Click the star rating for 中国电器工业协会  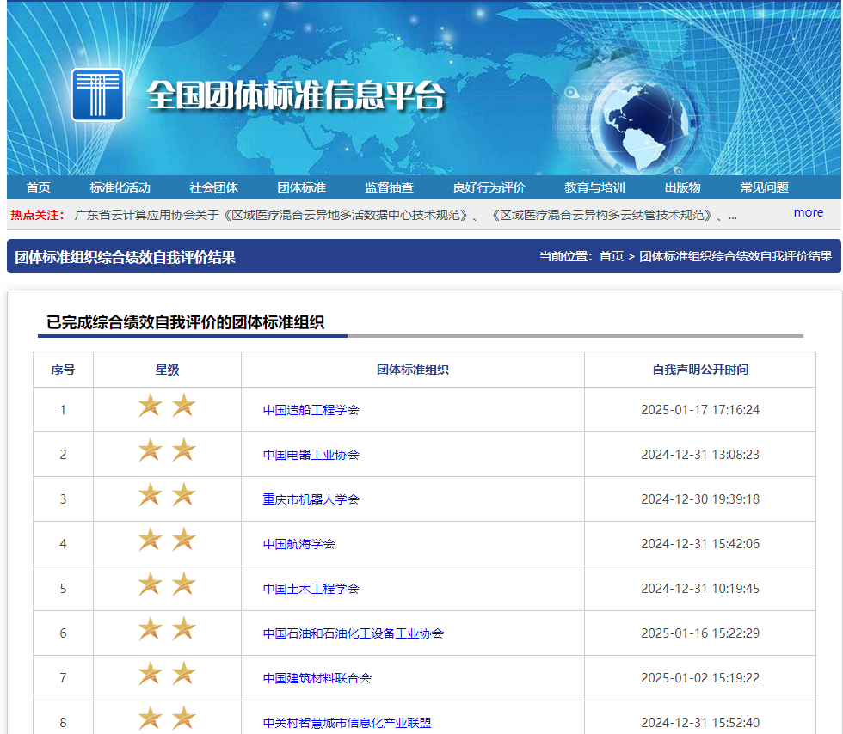point(167,450)
